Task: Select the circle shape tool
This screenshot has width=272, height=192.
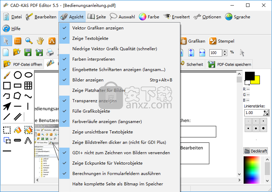Action: (x=18, y=75)
